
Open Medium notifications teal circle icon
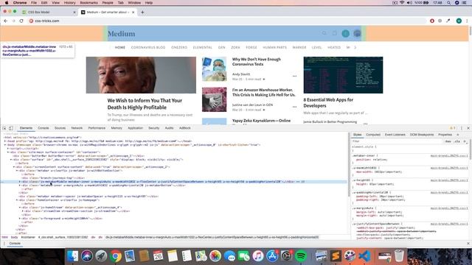[x=346, y=34]
